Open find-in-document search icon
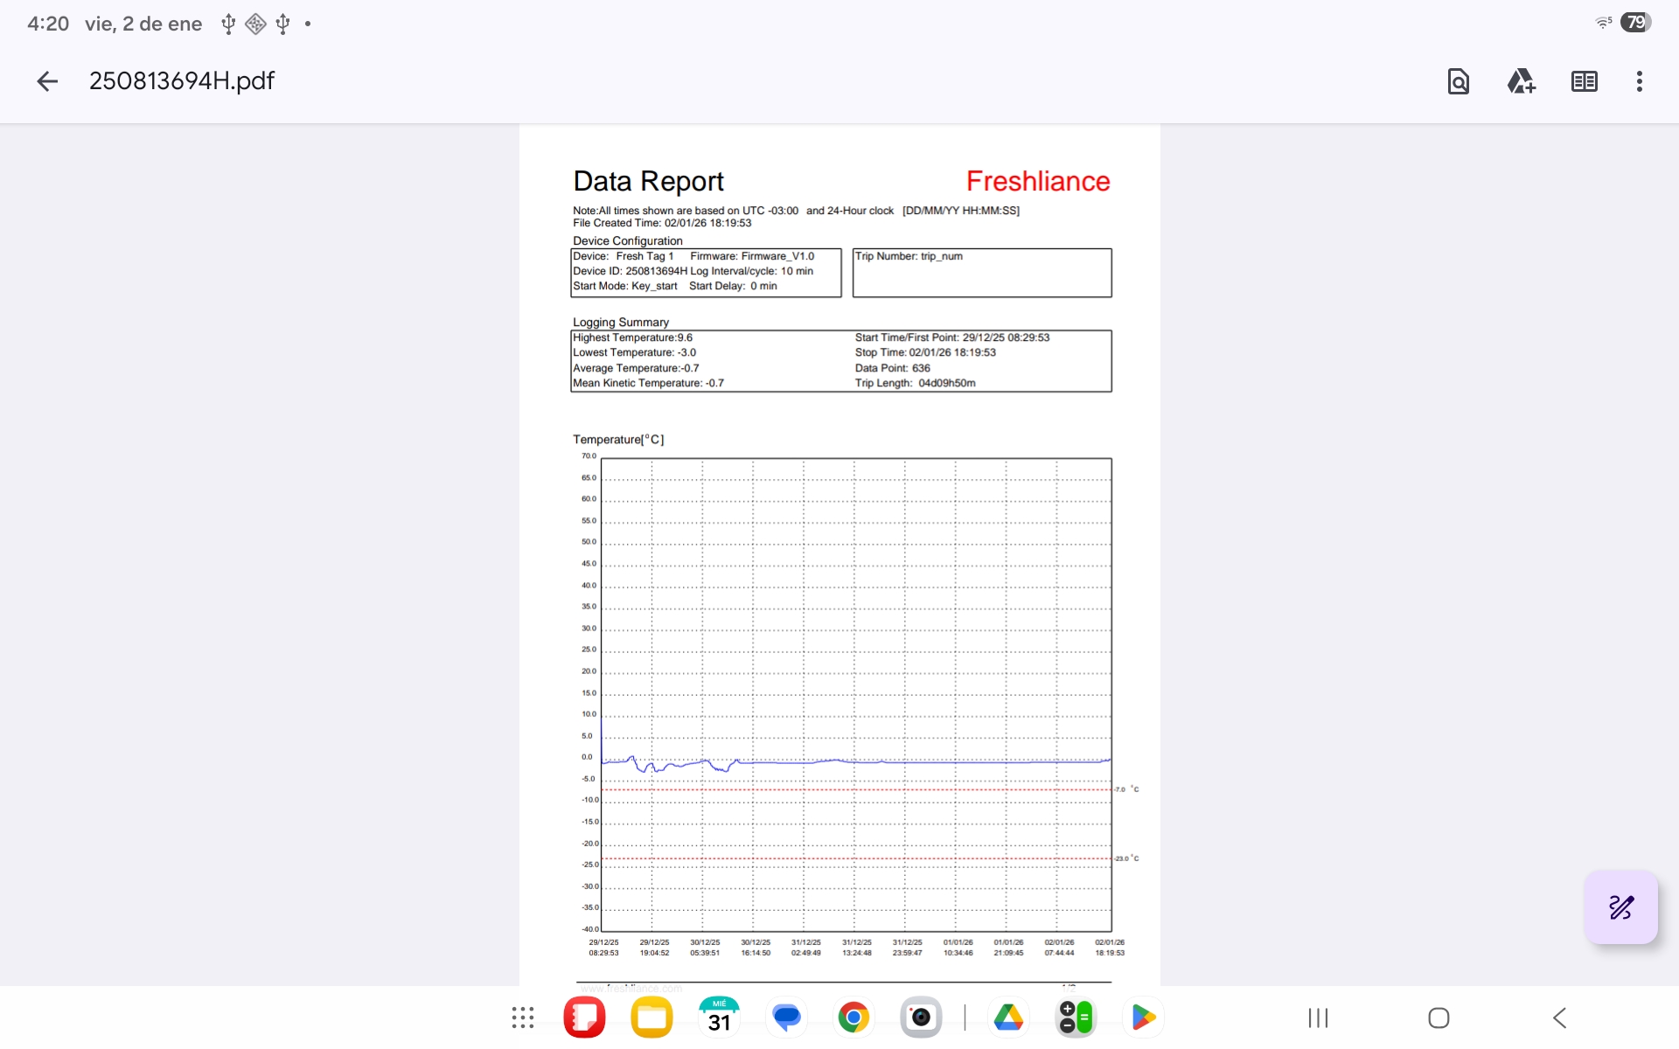The height and width of the screenshot is (1049, 1679). tap(1458, 81)
